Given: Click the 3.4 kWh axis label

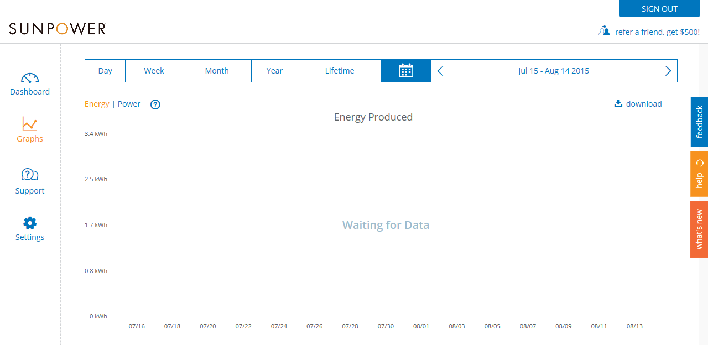Looking at the screenshot, I should (96, 134).
